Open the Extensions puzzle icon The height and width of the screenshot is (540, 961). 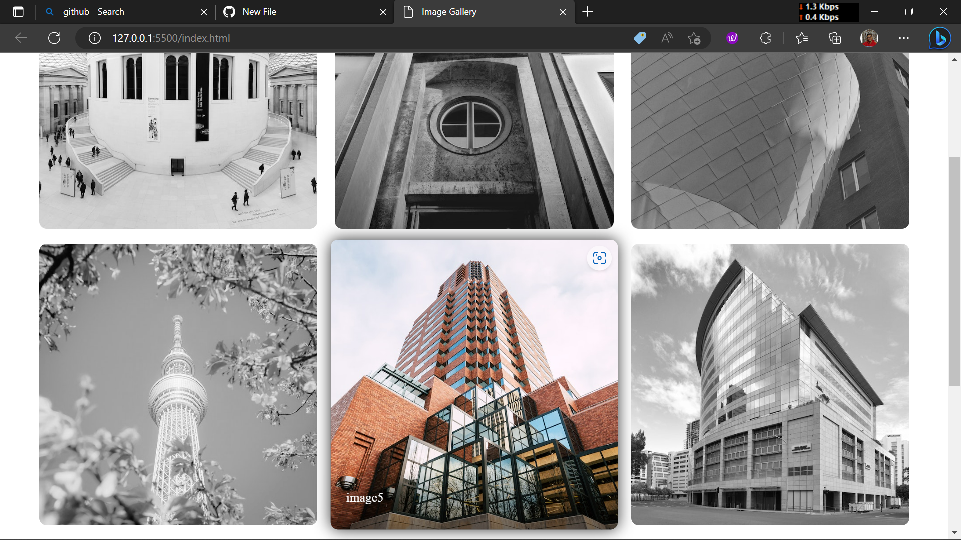pos(765,38)
